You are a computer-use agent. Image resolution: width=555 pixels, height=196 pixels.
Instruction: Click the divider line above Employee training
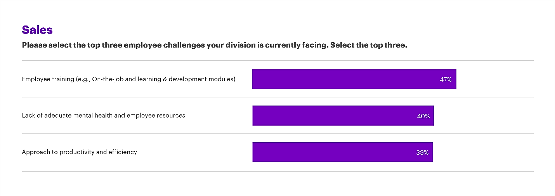(277, 60)
